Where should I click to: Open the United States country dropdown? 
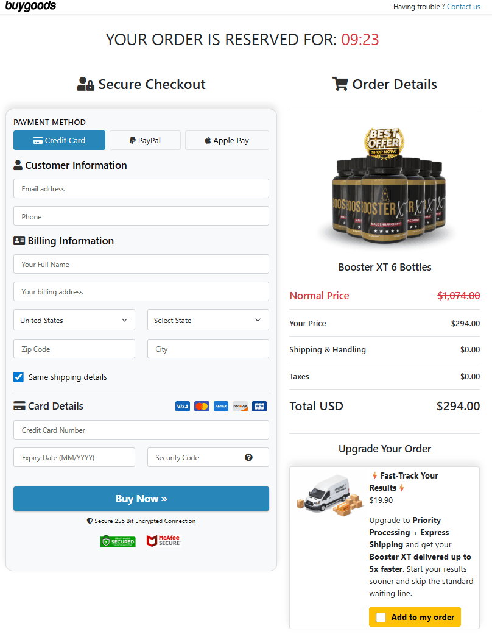point(74,320)
